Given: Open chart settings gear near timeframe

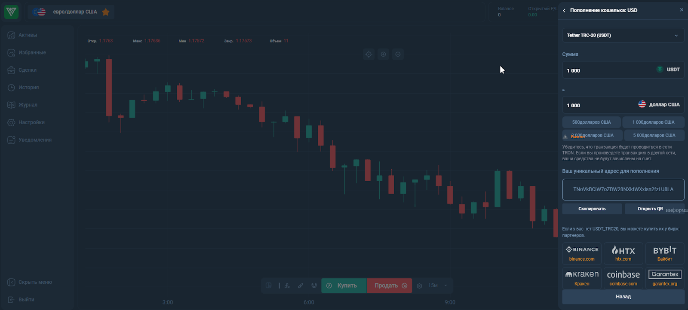Looking at the screenshot, I should point(419,286).
